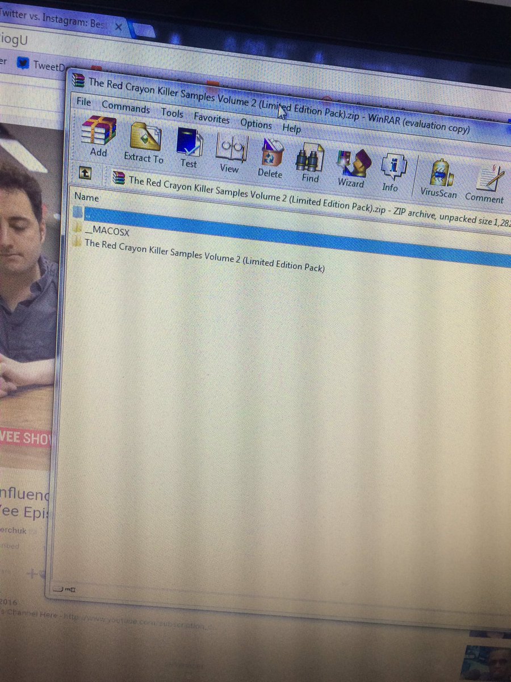Click the Extract To toolbar icon

click(144, 143)
